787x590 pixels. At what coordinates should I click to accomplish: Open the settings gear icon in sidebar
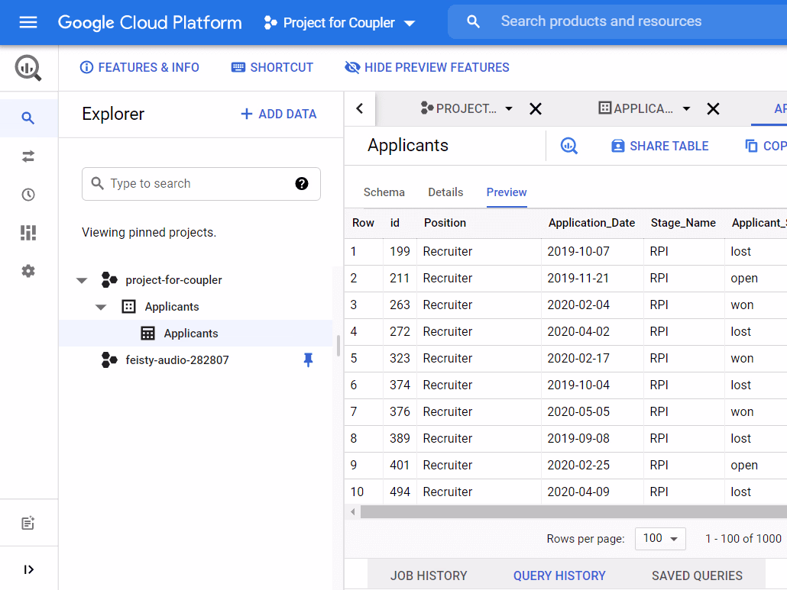pos(28,271)
